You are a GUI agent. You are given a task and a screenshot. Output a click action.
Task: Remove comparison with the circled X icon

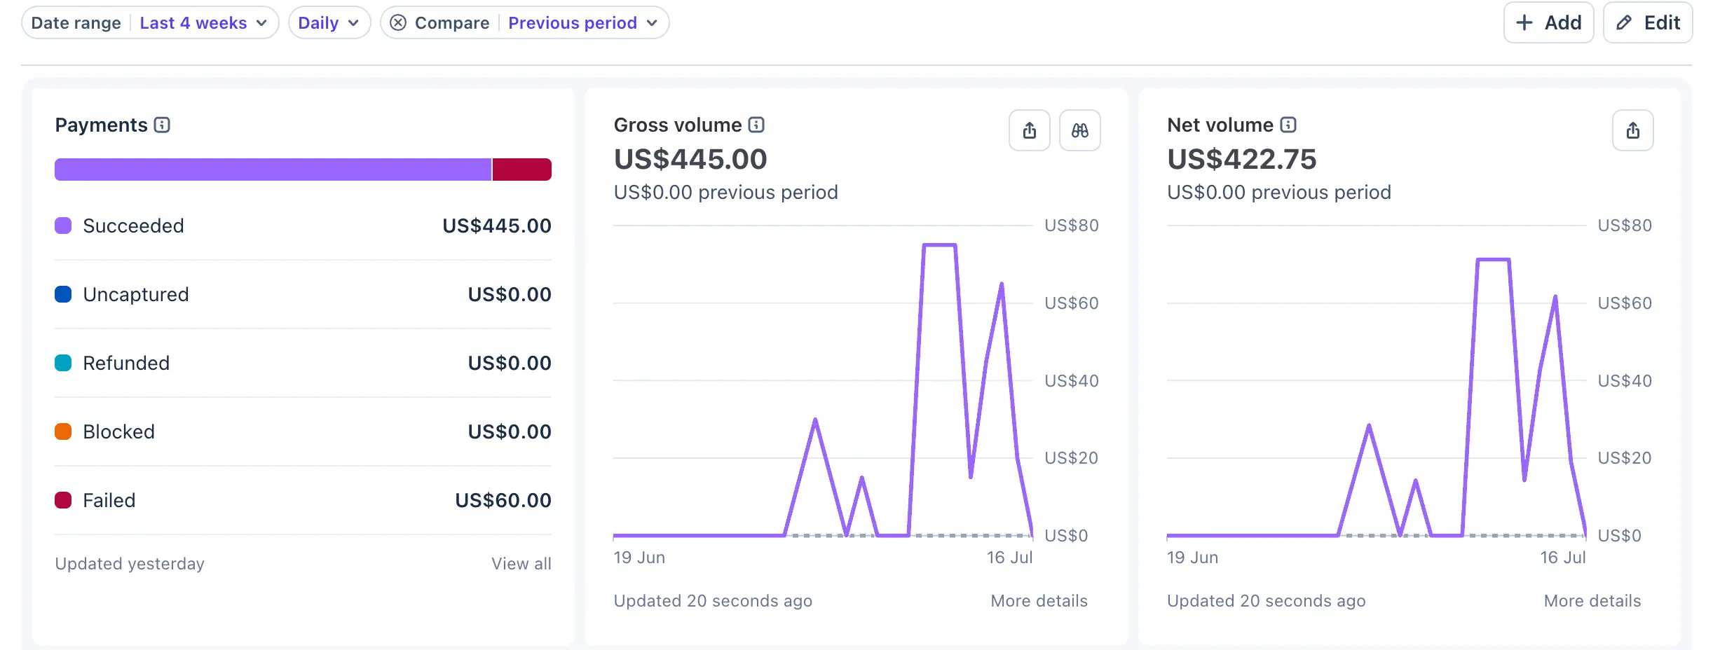point(398,23)
